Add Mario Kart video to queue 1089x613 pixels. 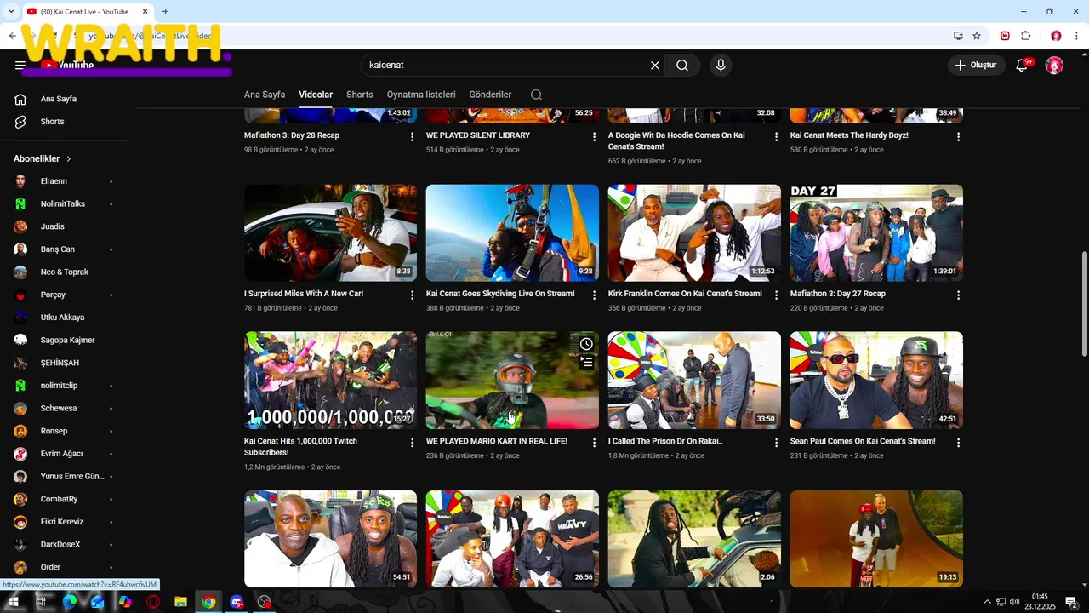(x=586, y=362)
